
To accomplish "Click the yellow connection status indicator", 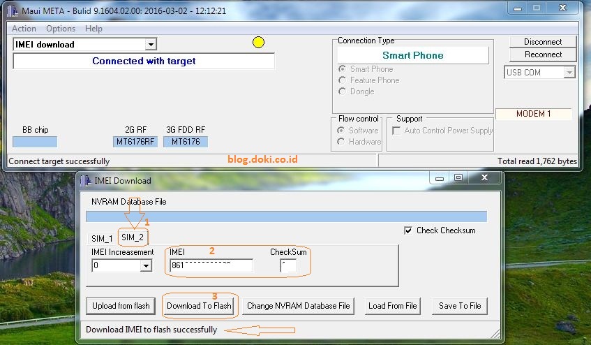I will pyautogui.click(x=258, y=42).
